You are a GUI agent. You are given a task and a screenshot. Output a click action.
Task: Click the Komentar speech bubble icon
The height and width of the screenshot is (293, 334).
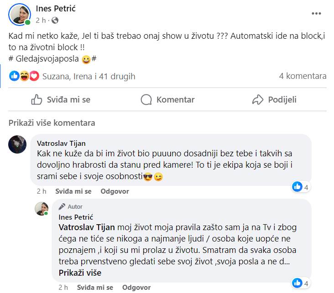[x=146, y=99]
